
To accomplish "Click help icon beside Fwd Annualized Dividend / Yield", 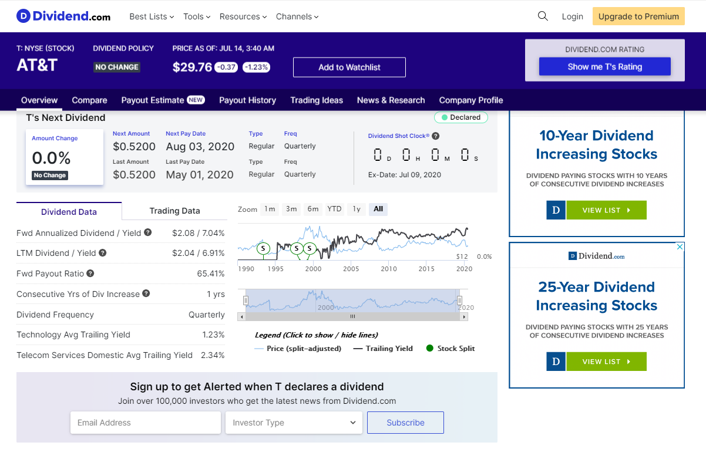I will click(x=148, y=232).
